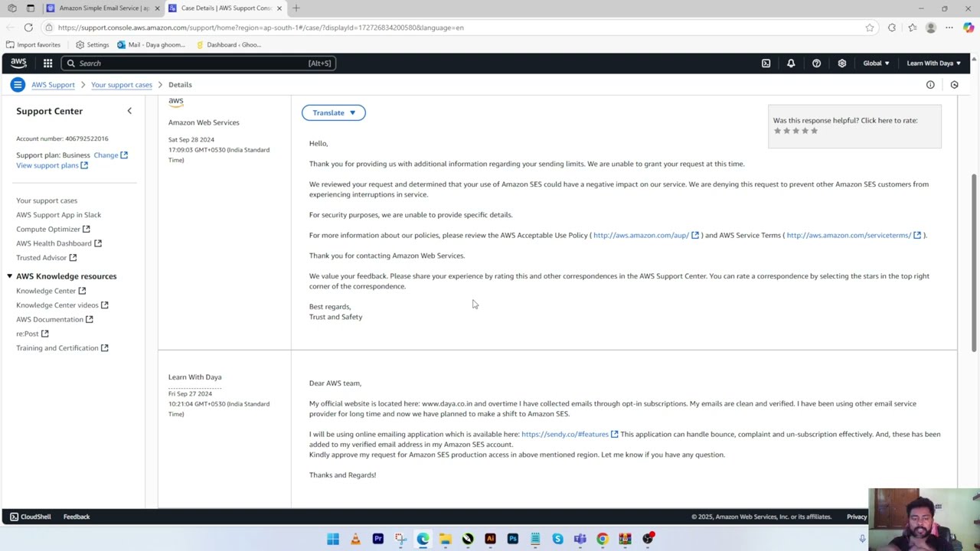
Task: Open File Explorer from the taskbar
Action: [x=445, y=539]
